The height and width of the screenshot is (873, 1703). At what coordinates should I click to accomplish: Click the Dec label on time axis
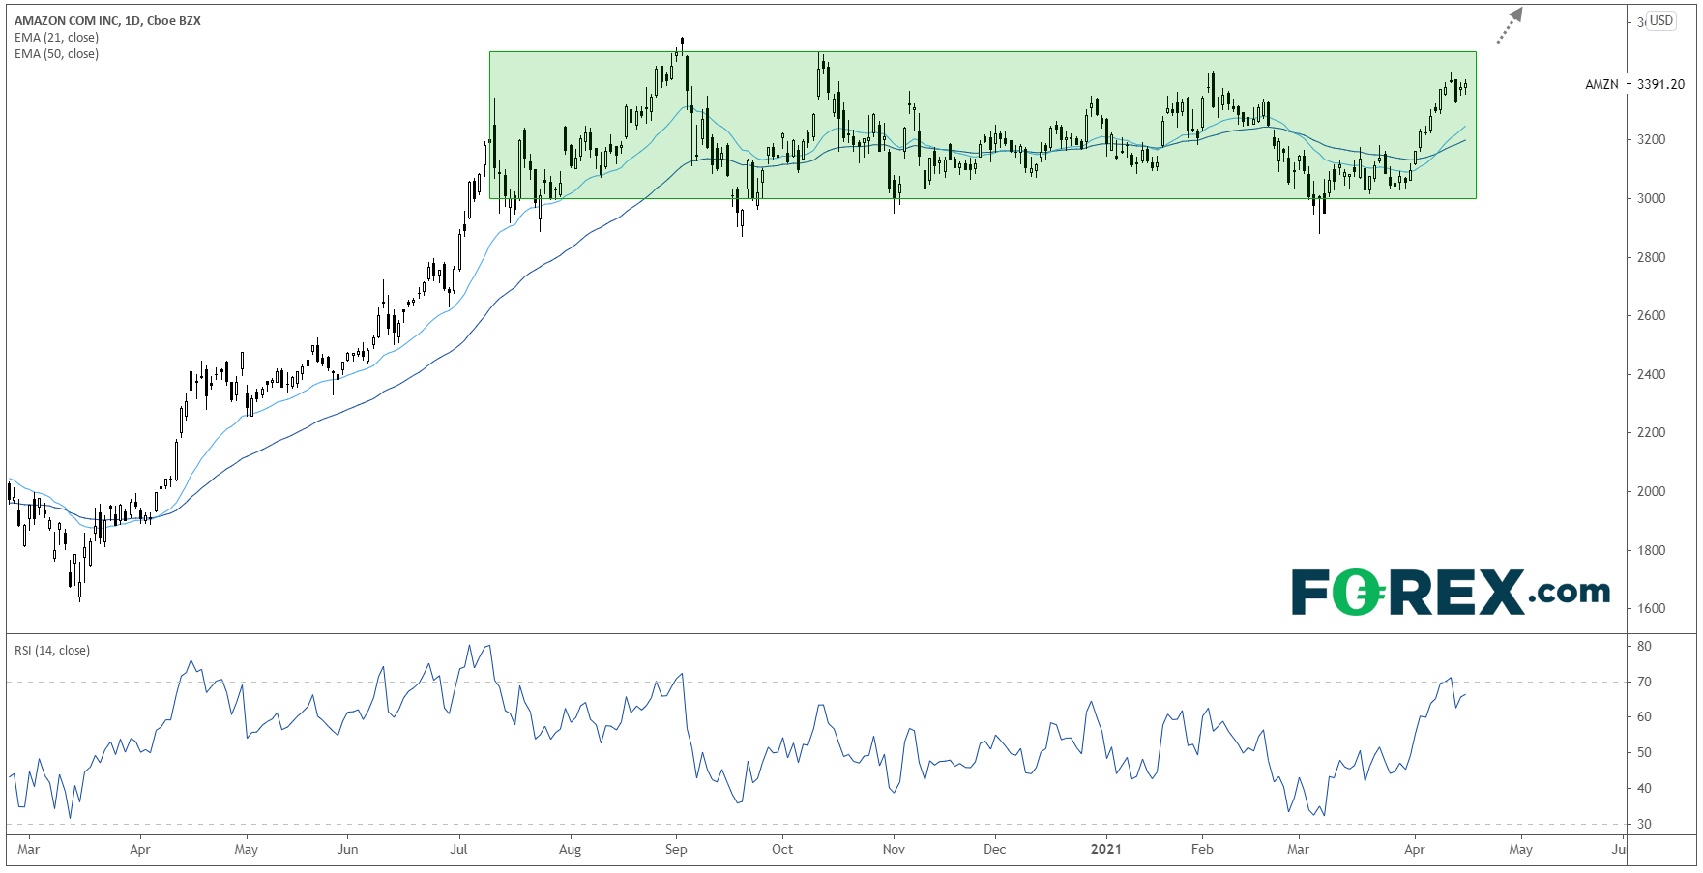click(994, 849)
